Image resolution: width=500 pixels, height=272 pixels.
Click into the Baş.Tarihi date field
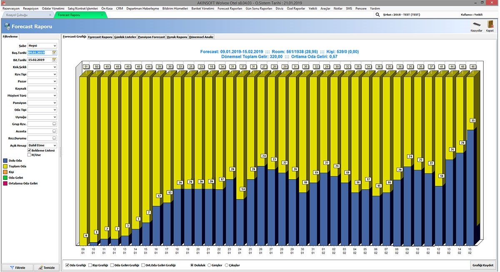pos(39,53)
